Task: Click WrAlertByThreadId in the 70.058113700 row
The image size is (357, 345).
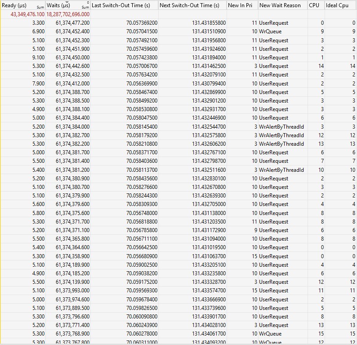Action: pos(281,170)
